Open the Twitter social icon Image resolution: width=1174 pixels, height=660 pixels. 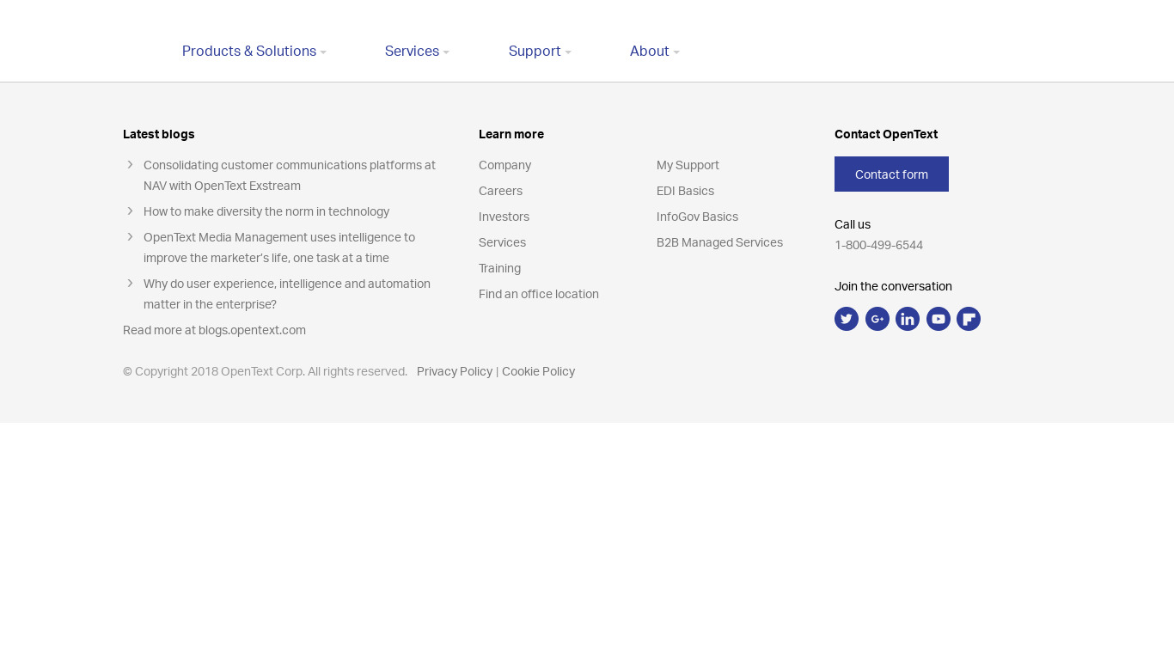(x=847, y=319)
